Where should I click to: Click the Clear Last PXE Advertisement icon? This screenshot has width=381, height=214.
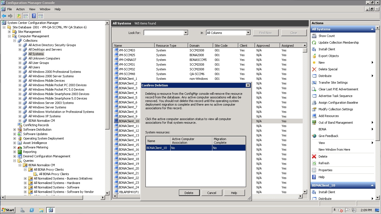(314, 89)
